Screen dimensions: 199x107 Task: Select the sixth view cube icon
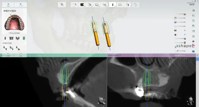[193, 36]
